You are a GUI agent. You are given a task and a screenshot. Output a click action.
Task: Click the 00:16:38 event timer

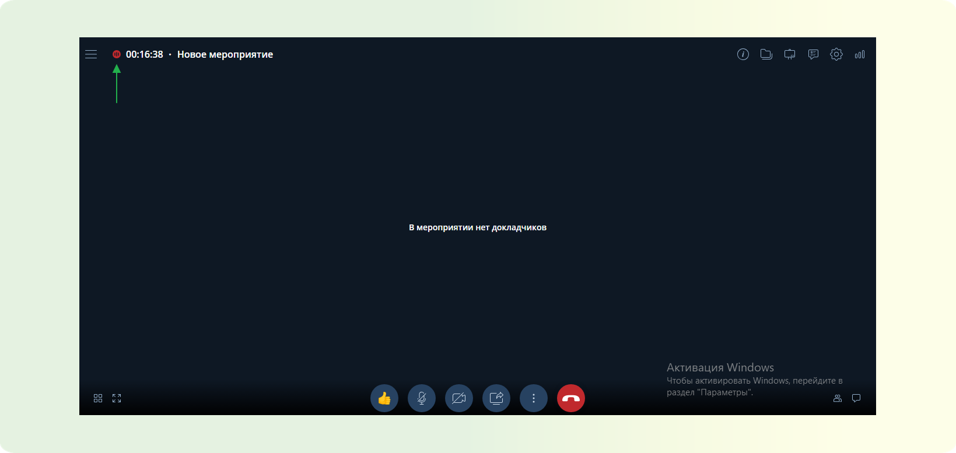(145, 54)
